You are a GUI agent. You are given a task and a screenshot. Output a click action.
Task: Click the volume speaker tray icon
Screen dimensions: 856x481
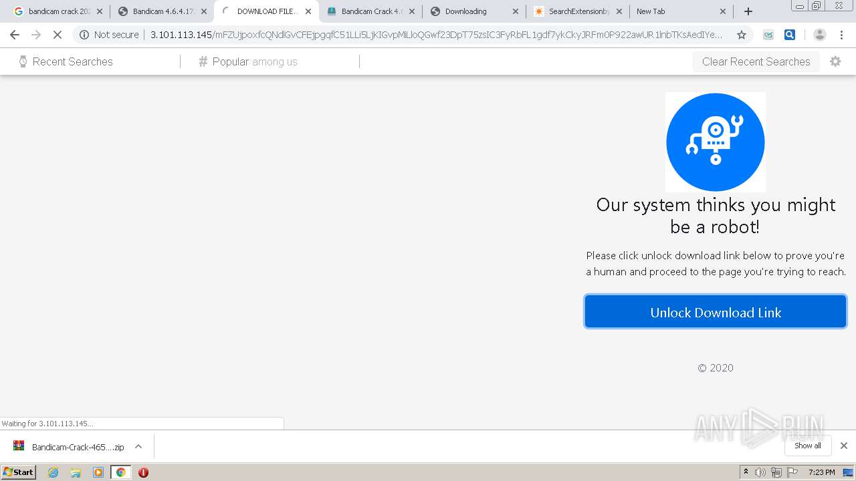click(x=760, y=472)
